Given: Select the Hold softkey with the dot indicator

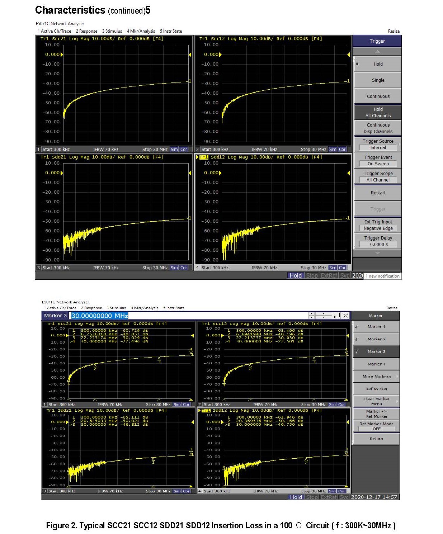Looking at the screenshot, I should pos(378,64).
